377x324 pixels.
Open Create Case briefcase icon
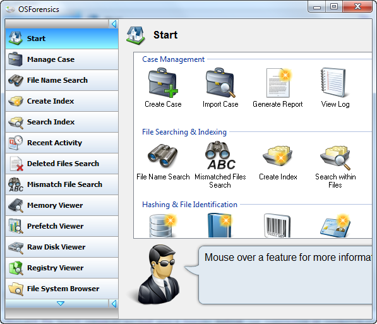coord(163,83)
